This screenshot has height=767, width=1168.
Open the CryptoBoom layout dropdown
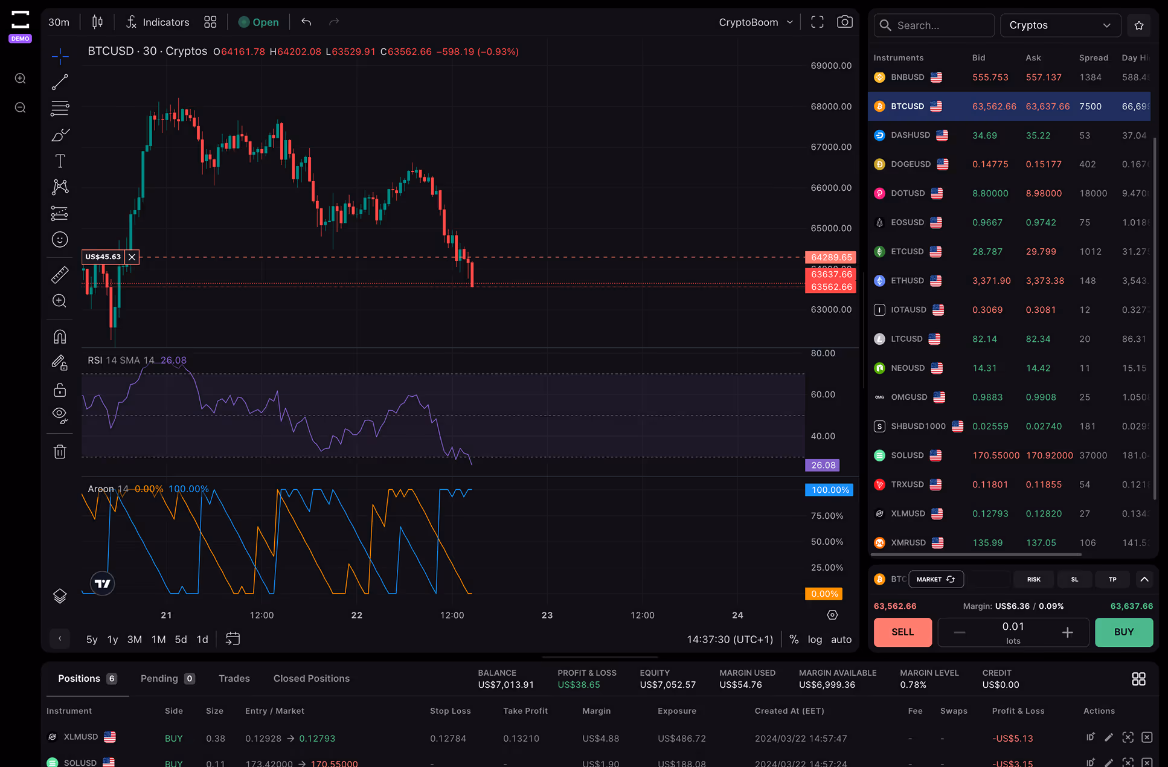(x=756, y=22)
